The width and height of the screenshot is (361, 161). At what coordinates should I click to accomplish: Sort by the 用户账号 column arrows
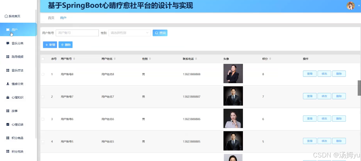point(74,59)
